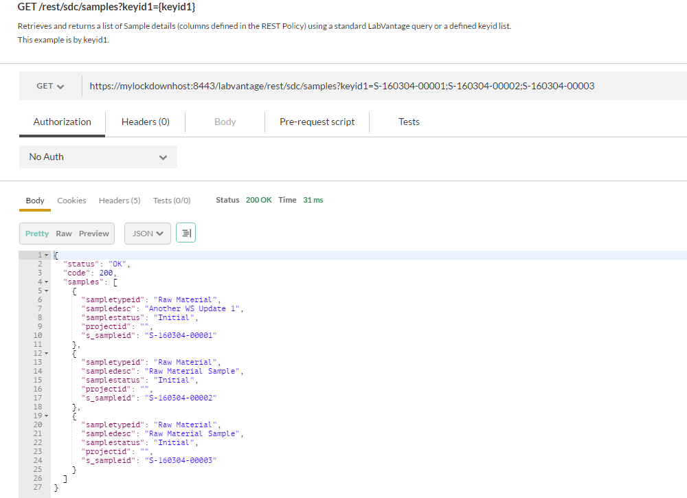Click the "projectid" key on line 16
The height and width of the screenshot is (498, 687).
tap(106, 389)
